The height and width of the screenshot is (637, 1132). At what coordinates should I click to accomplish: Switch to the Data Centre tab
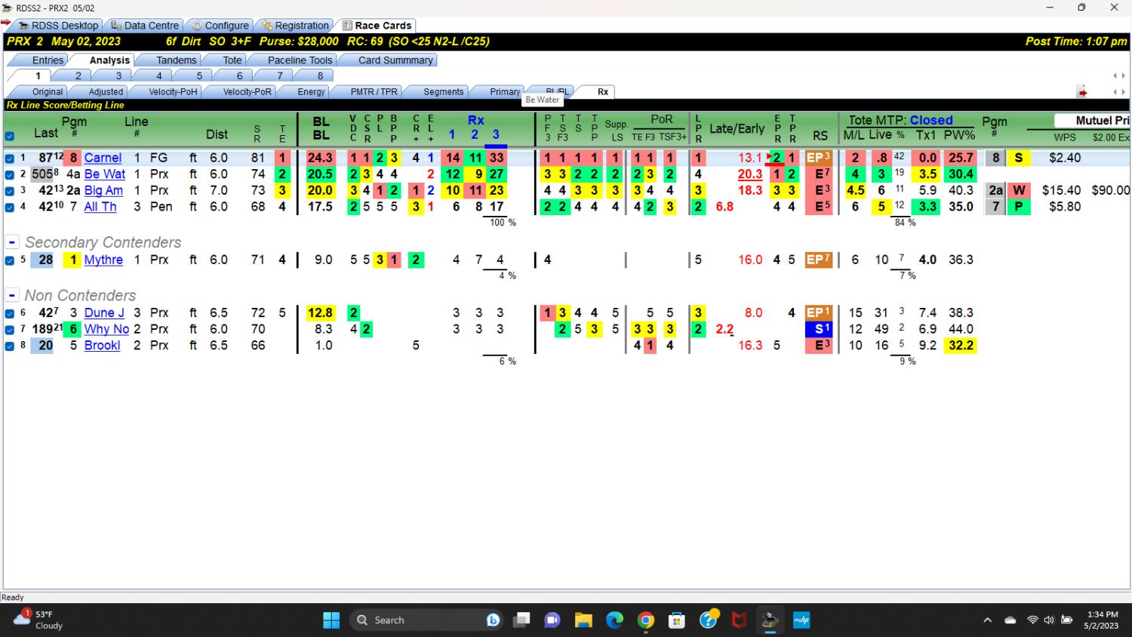tap(144, 25)
